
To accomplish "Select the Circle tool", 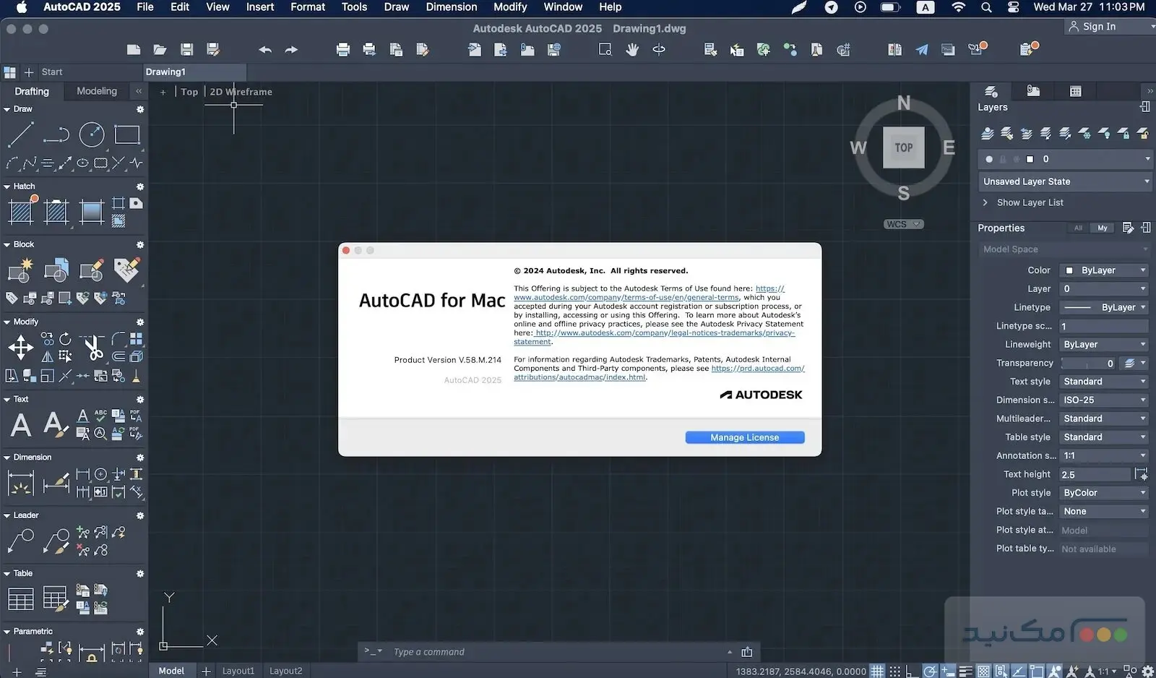I will pyautogui.click(x=92, y=134).
